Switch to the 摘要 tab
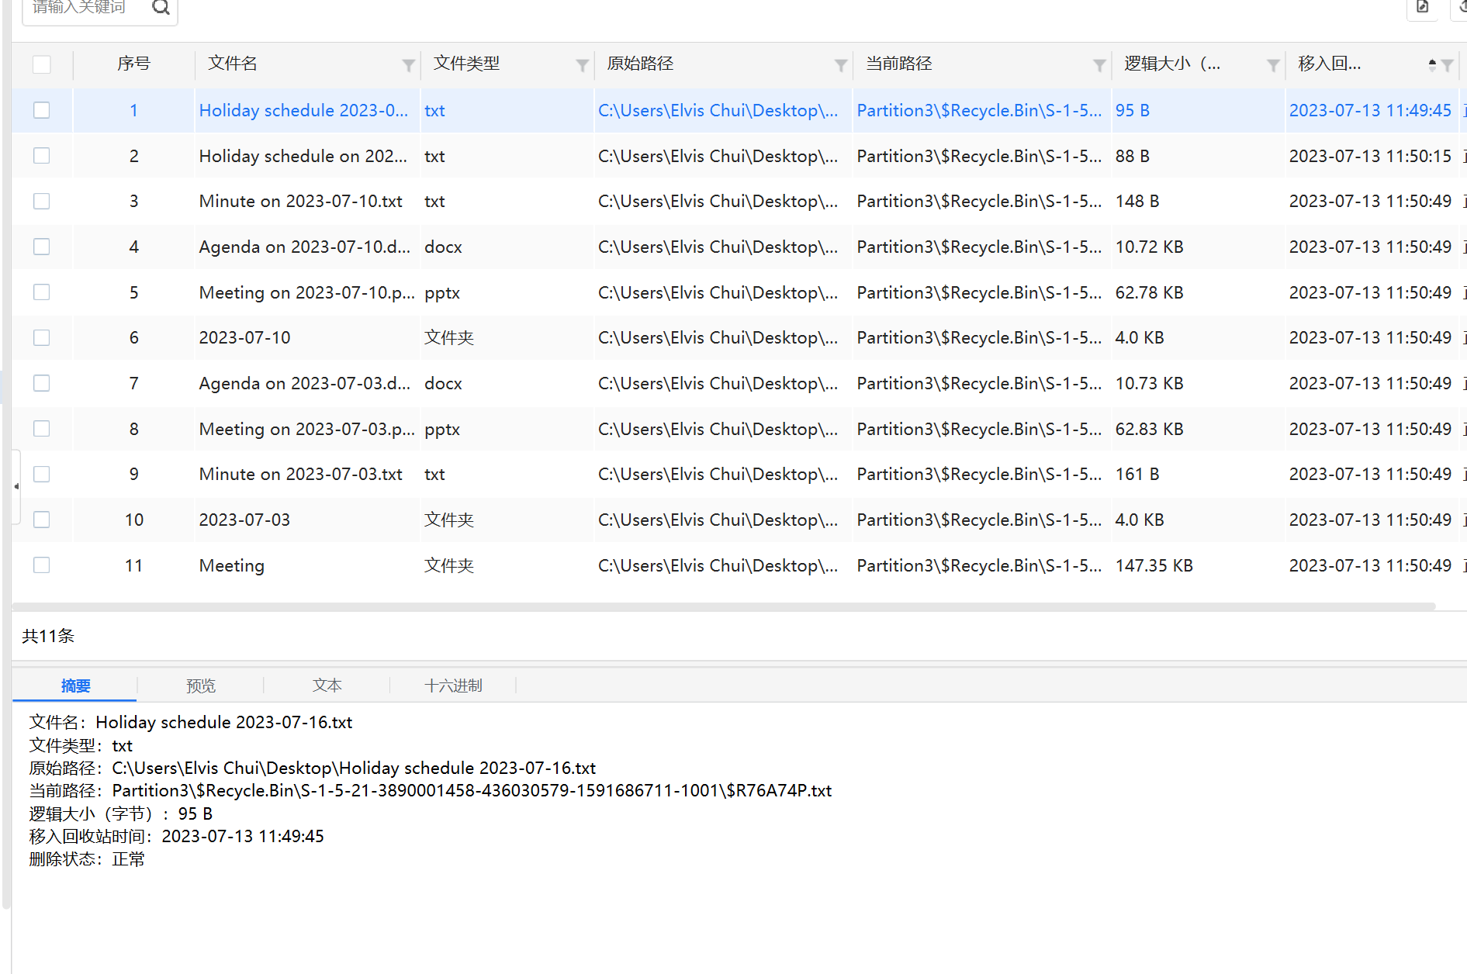The height and width of the screenshot is (974, 1467). (75, 686)
